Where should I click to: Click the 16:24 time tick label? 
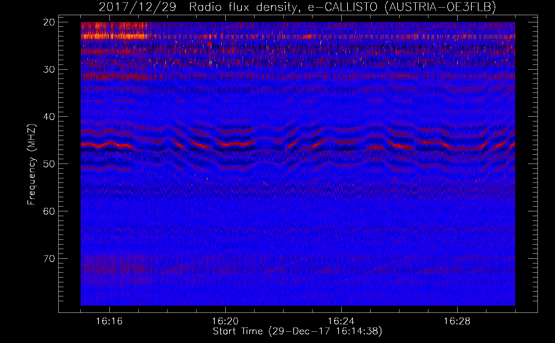click(x=341, y=321)
